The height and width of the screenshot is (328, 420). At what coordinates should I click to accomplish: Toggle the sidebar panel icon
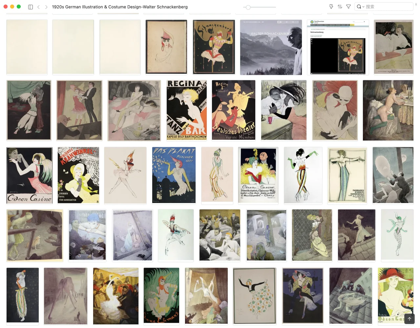click(31, 7)
